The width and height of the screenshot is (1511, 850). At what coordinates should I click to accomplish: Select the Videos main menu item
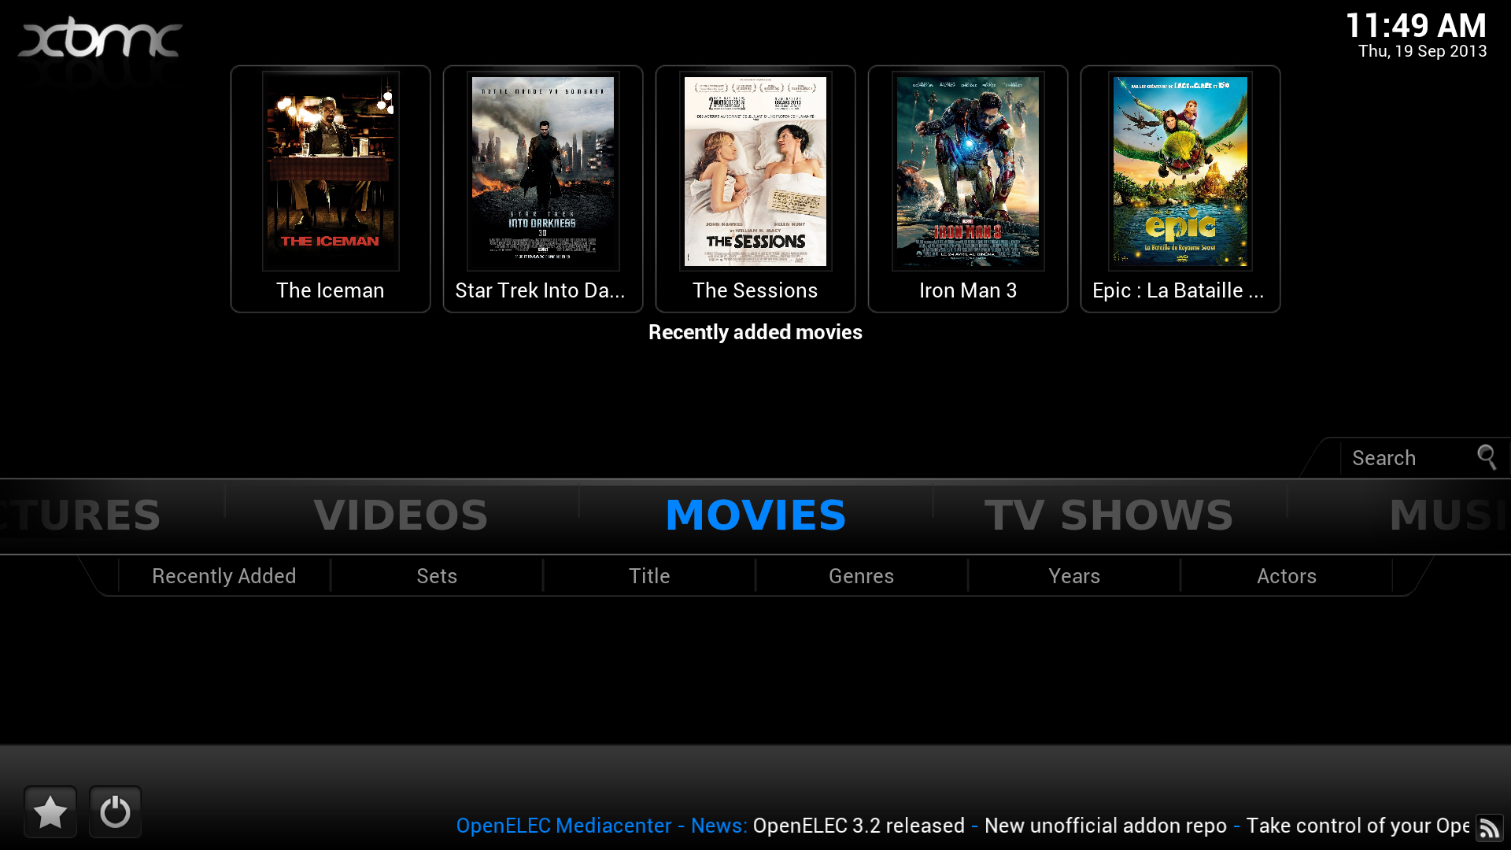coord(401,516)
